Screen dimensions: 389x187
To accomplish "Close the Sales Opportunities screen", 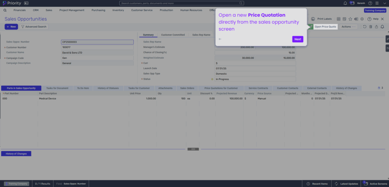I will pyautogui.click(x=382, y=19).
